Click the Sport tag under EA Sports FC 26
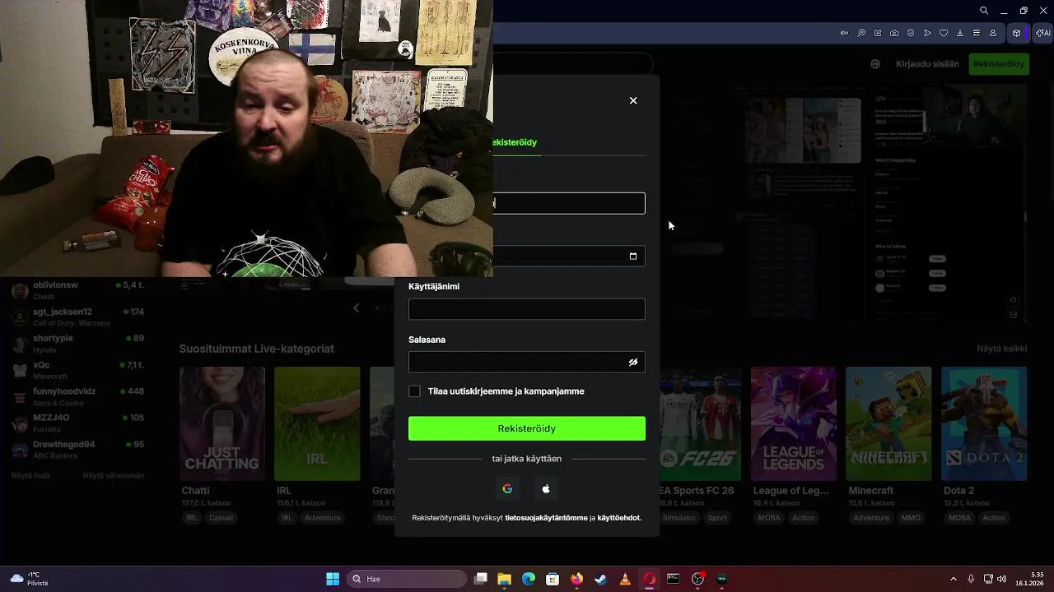 click(x=717, y=518)
